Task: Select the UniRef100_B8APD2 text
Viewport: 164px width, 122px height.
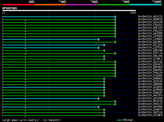Action: coord(150,70)
